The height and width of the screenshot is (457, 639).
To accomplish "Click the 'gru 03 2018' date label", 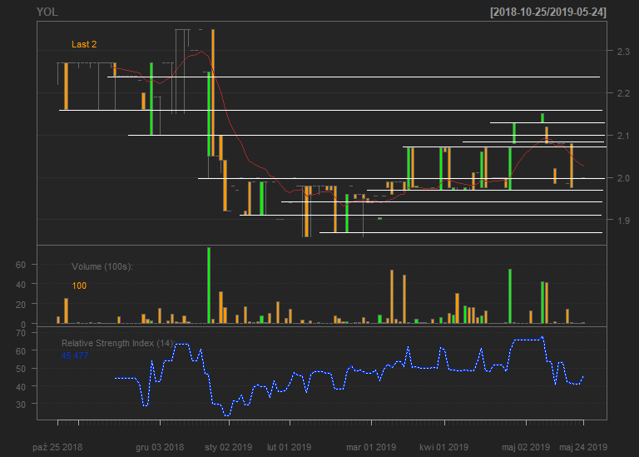I will pyautogui.click(x=160, y=447).
